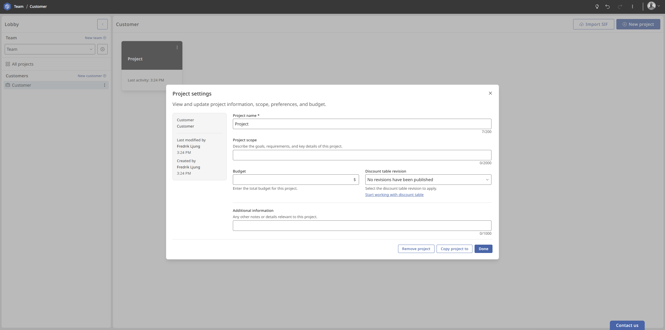This screenshot has width=665, height=330.
Task: Click the Remove project button
Action: (416, 249)
